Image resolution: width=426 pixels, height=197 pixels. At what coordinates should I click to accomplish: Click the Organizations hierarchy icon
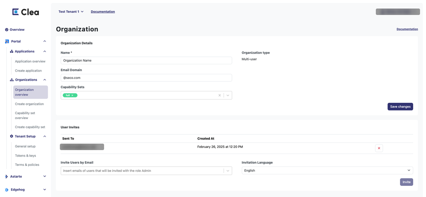click(x=12, y=80)
